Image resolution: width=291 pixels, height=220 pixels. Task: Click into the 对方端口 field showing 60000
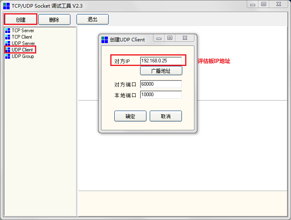pos(161,84)
